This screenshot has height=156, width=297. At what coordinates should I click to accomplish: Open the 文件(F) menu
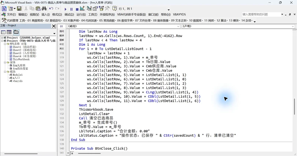pos(12,14)
